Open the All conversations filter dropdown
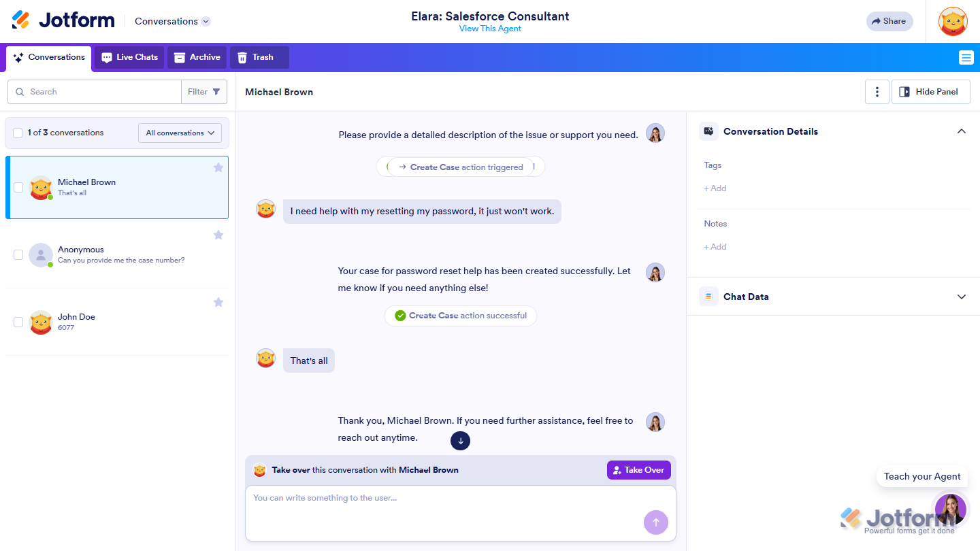The height and width of the screenshot is (551, 980). pos(180,133)
